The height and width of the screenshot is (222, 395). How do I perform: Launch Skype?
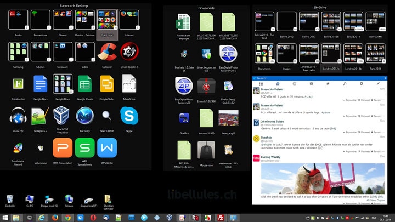click(x=129, y=116)
